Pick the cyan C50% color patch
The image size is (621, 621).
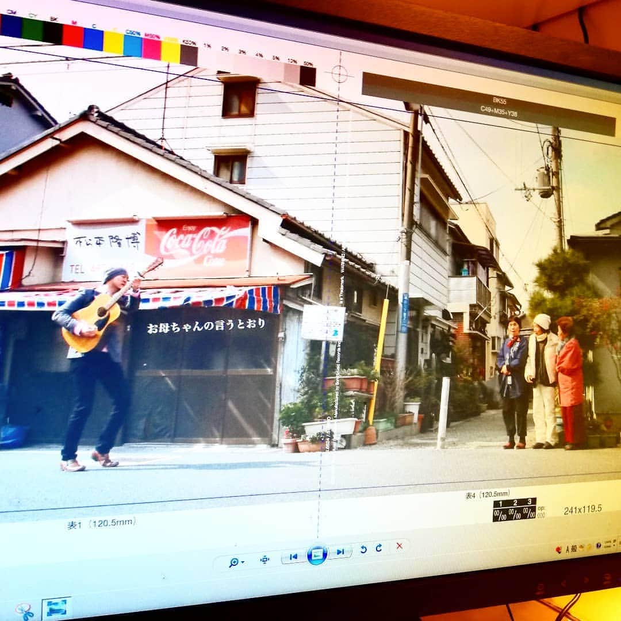coord(133,45)
